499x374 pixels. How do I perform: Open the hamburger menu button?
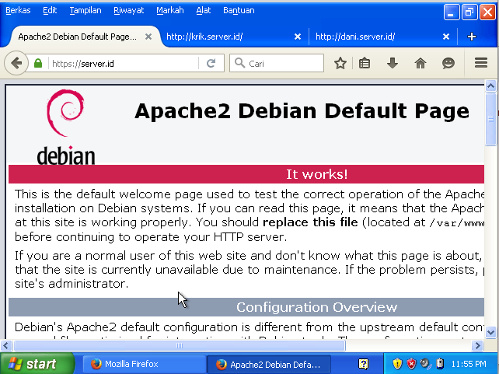(x=481, y=63)
